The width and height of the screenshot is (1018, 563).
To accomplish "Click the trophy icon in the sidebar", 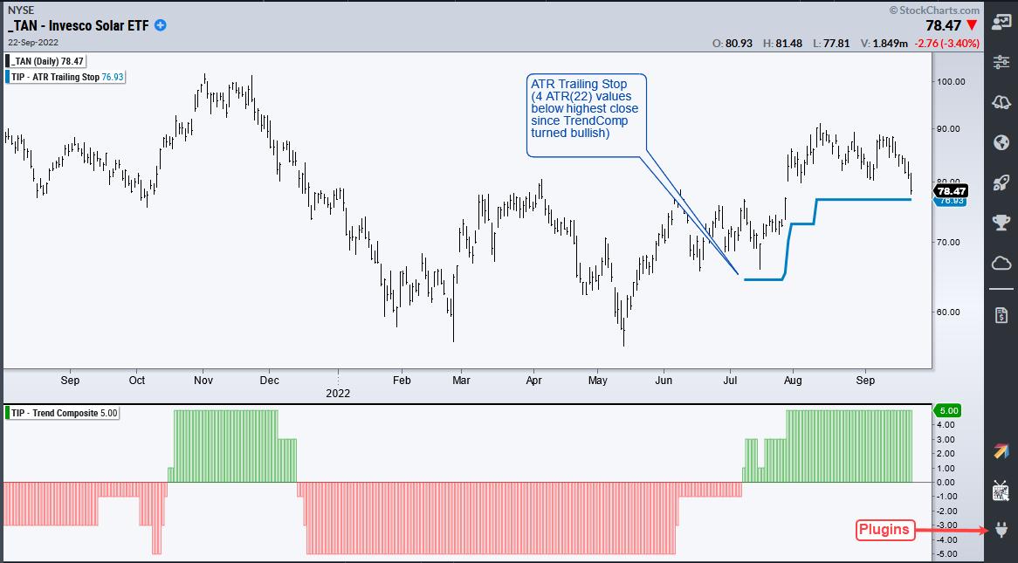I will (x=1001, y=223).
